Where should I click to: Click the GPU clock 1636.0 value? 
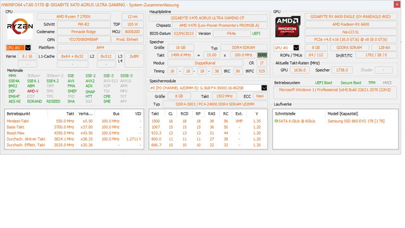(x=299, y=70)
